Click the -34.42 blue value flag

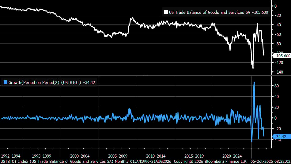coord(282,137)
